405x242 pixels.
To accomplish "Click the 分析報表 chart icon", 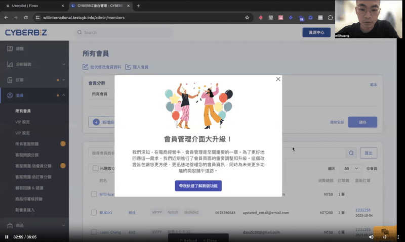I will click(x=10, y=64).
